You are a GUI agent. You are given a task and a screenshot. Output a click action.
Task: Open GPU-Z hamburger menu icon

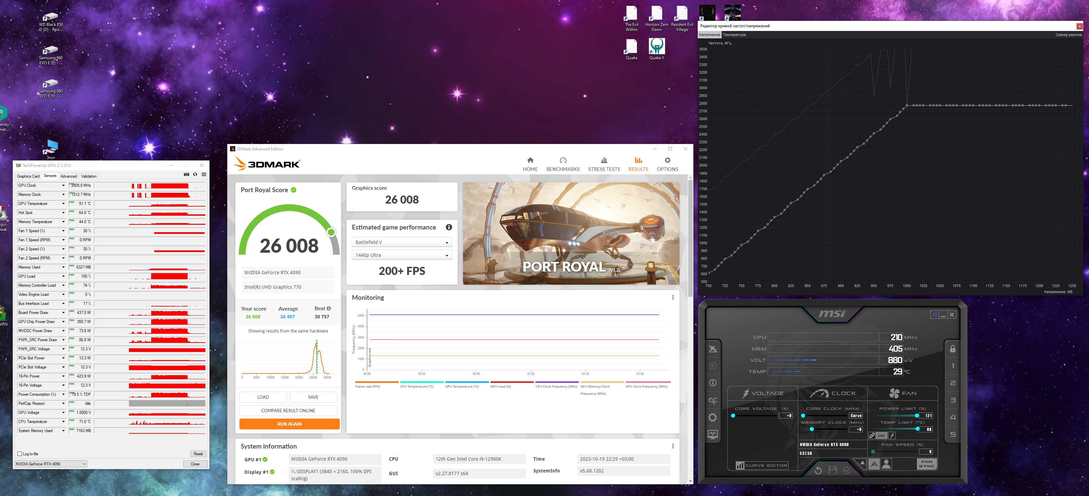(x=204, y=175)
